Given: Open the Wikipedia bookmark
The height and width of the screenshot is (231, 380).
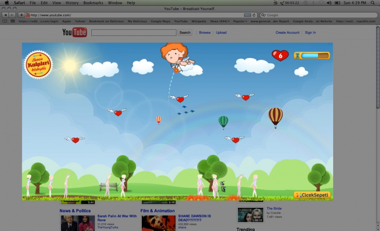Looking at the screenshot, I should tap(199, 21).
